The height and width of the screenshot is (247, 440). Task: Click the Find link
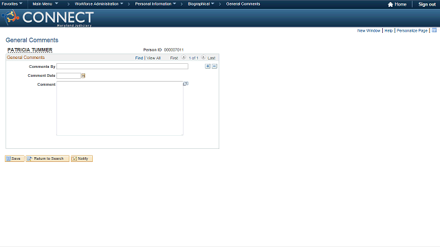139,58
